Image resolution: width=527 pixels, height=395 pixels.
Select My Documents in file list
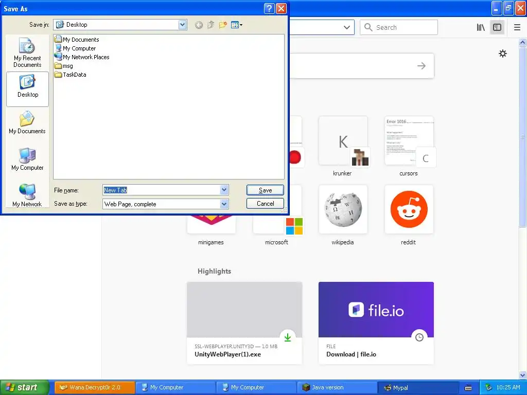tap(77, 40)
